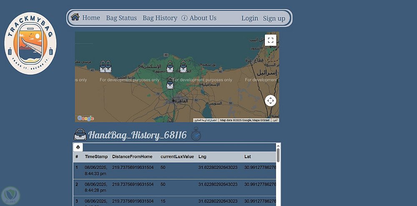Open the map camera controls button
Screen dimensions: 417x206
(271, 101)
